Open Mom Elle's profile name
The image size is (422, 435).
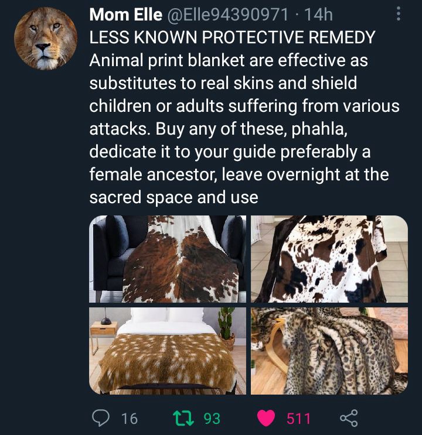(125, 15)
